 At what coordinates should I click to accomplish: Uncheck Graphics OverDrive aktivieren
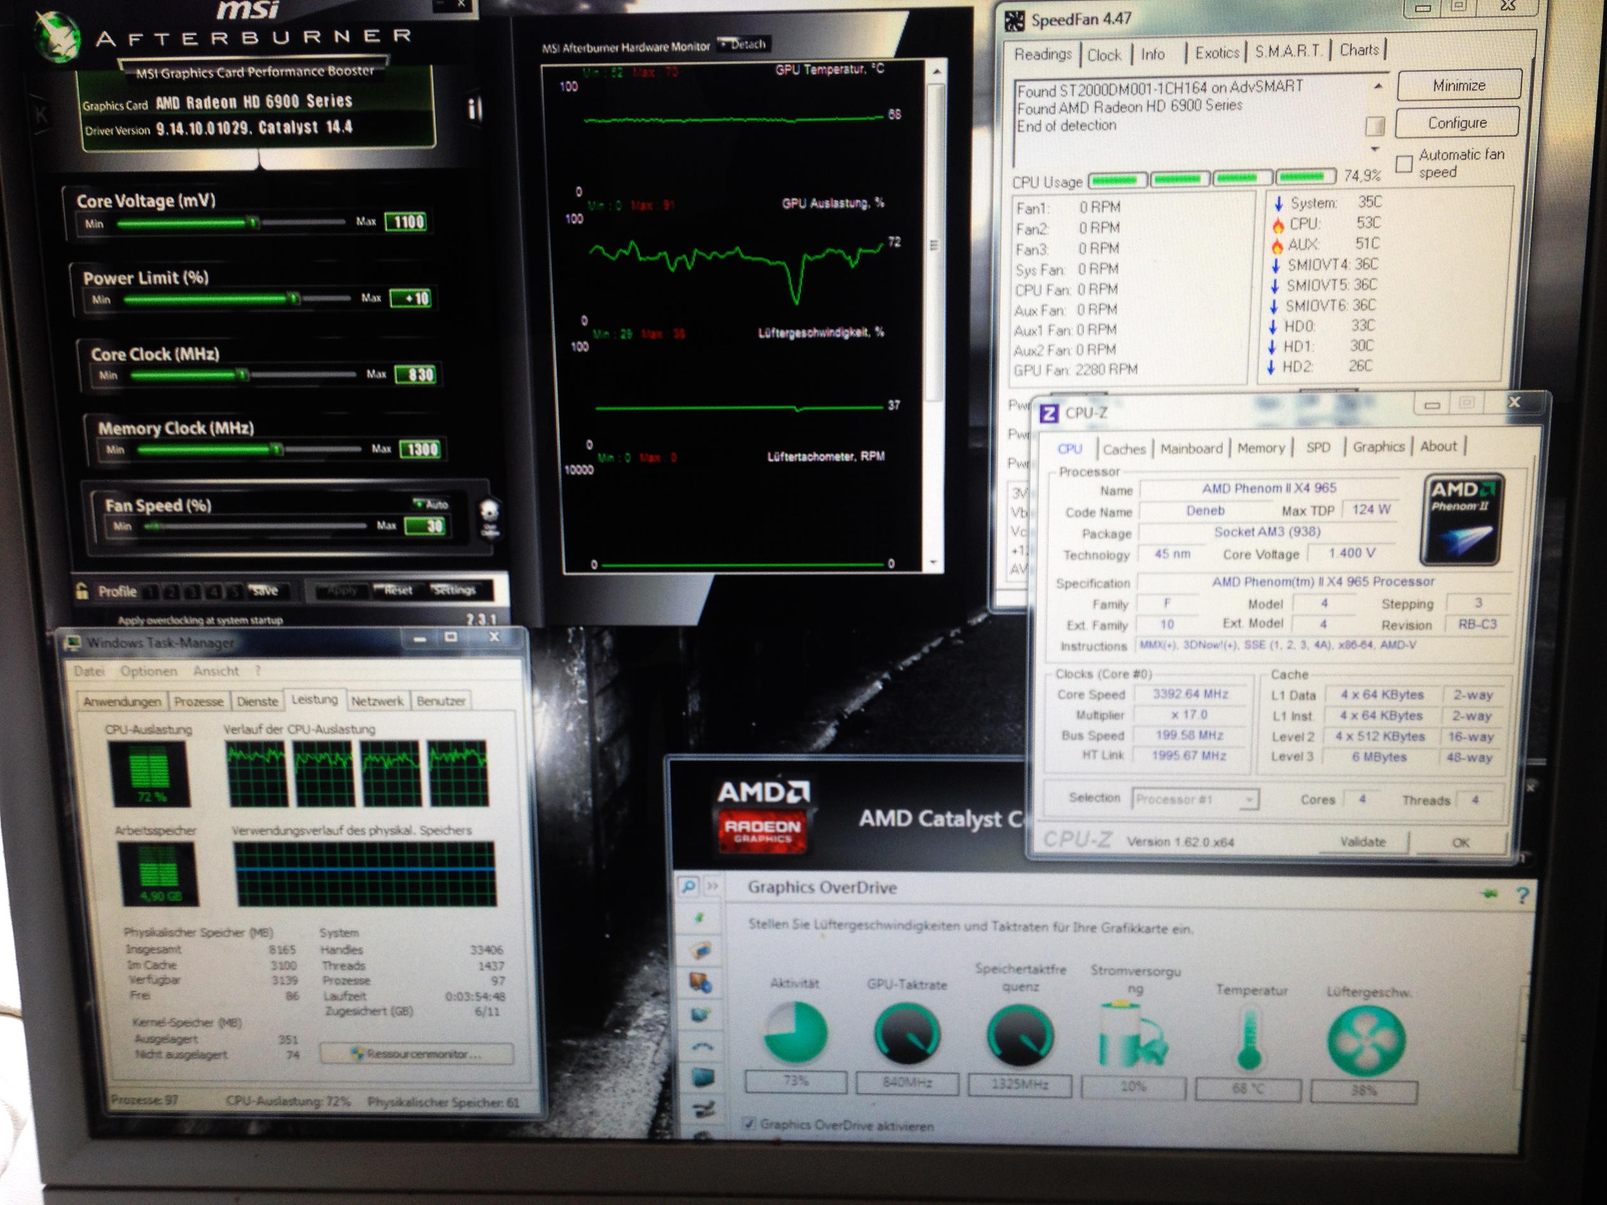[749, 1124]
